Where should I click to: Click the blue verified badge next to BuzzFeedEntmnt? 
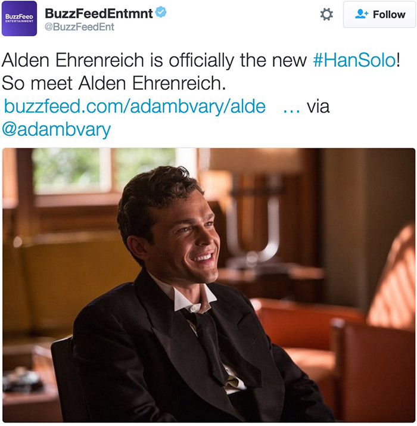coord(161,12)
